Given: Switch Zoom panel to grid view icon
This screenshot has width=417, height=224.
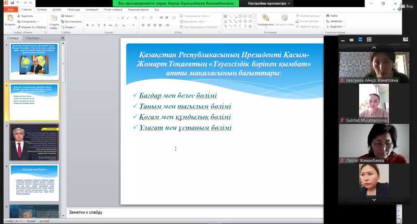Looking at the screenshot, I should pos(369,40).
